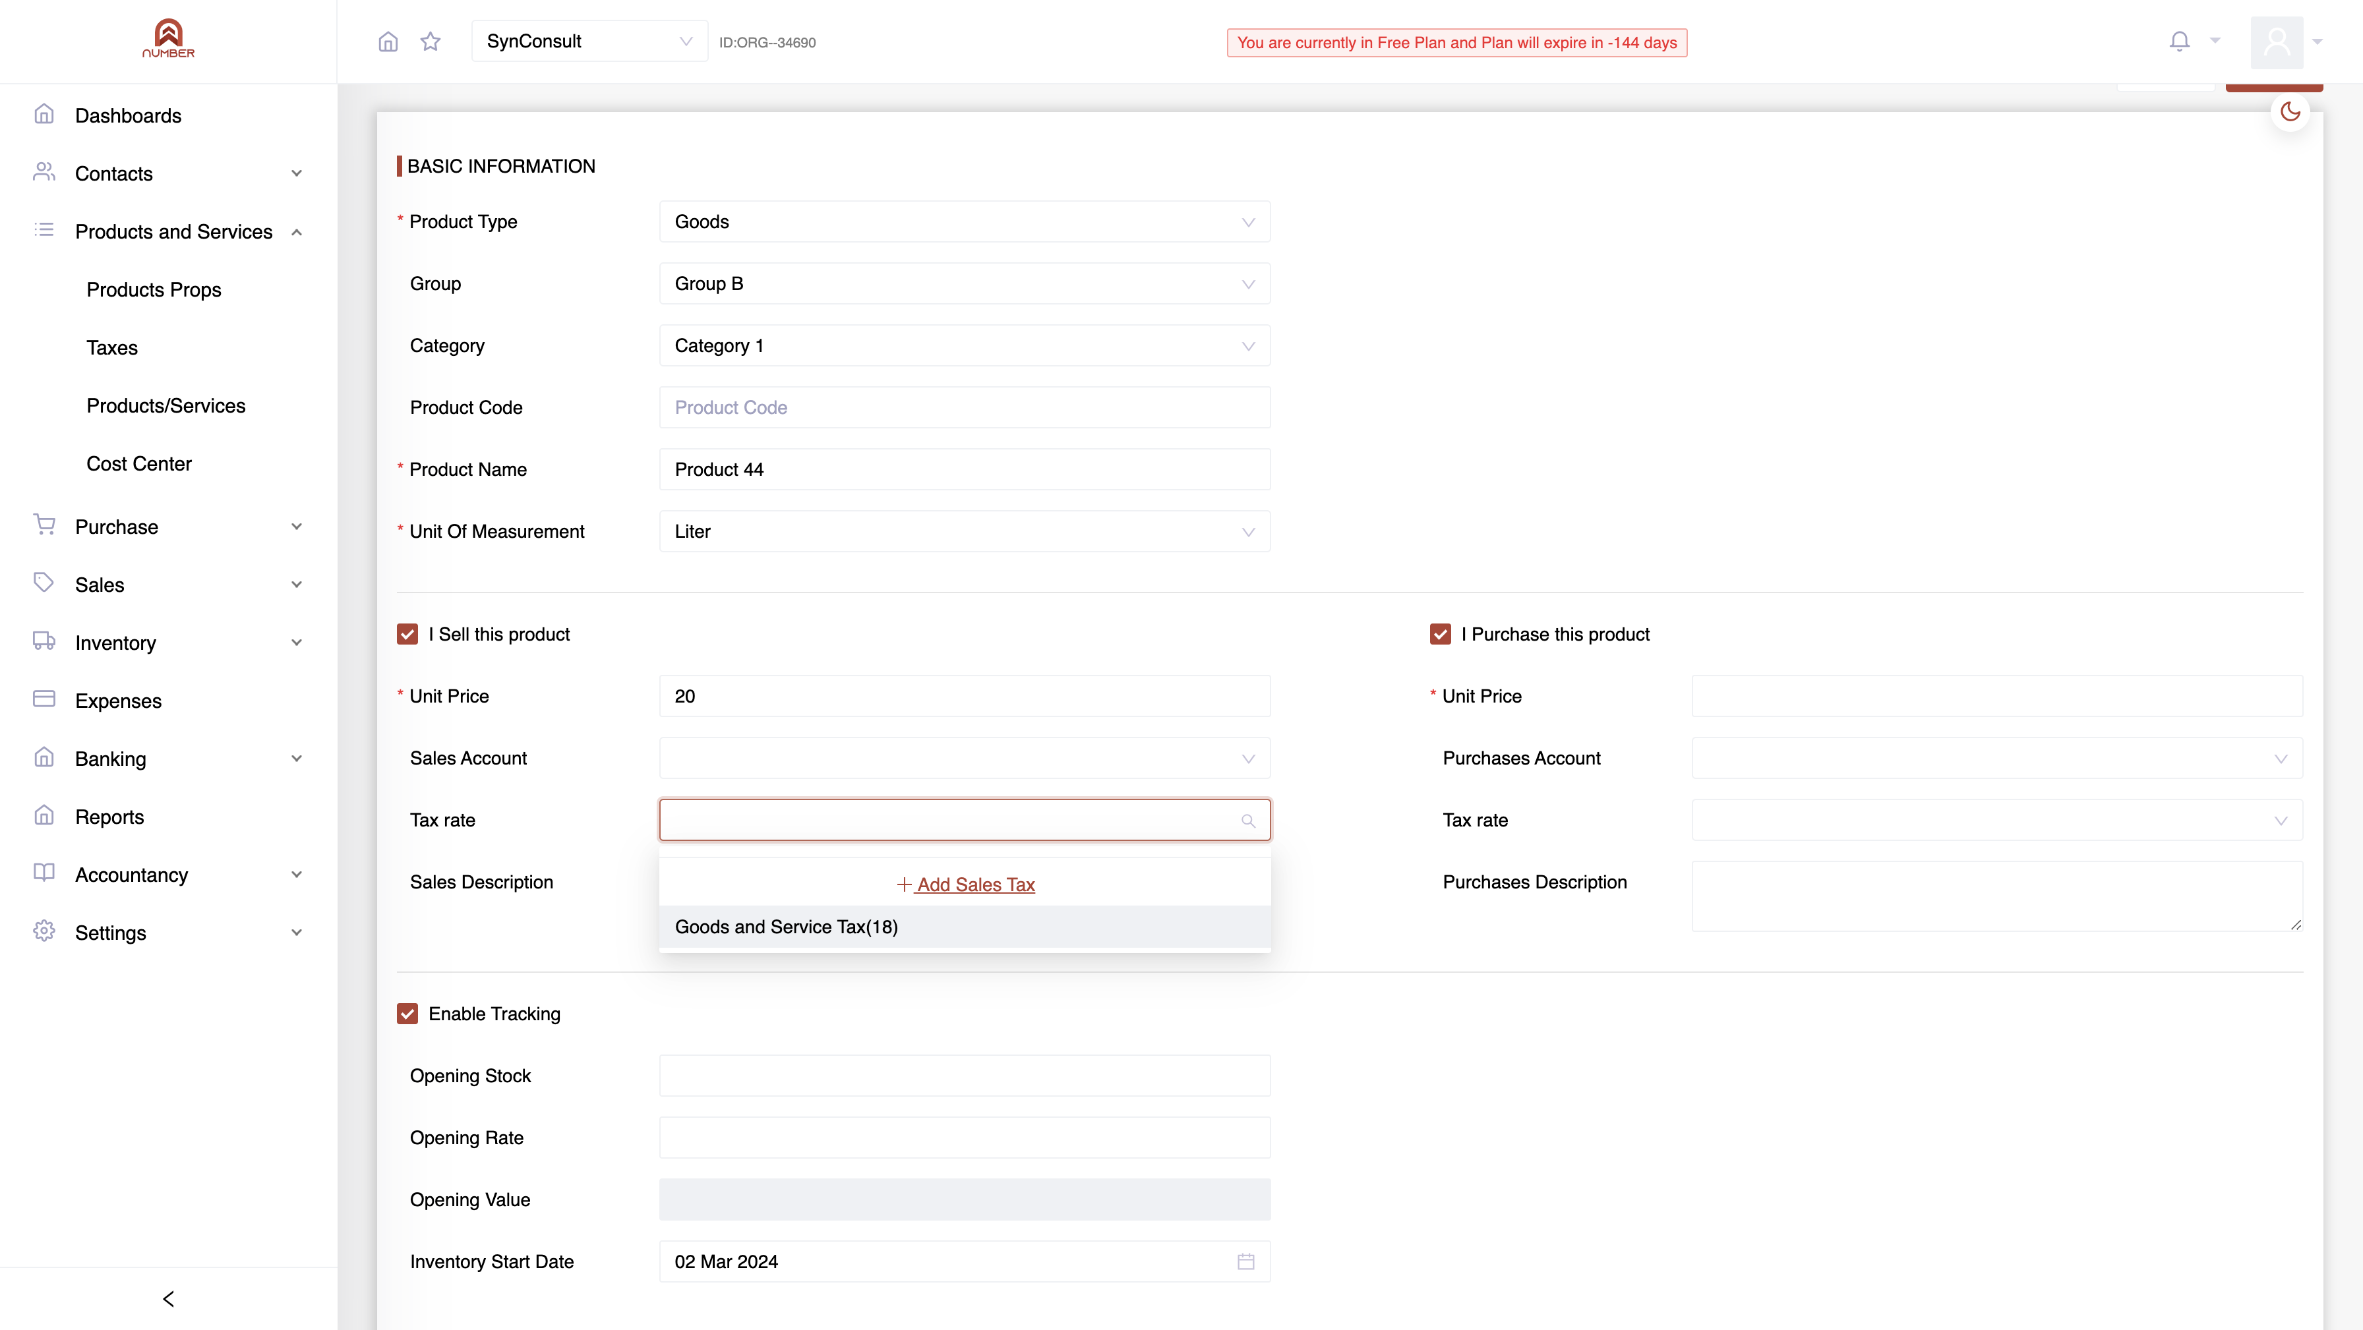Click the purchase Unit Price field
The image size is (2363, 1330).
point(1997,696)
